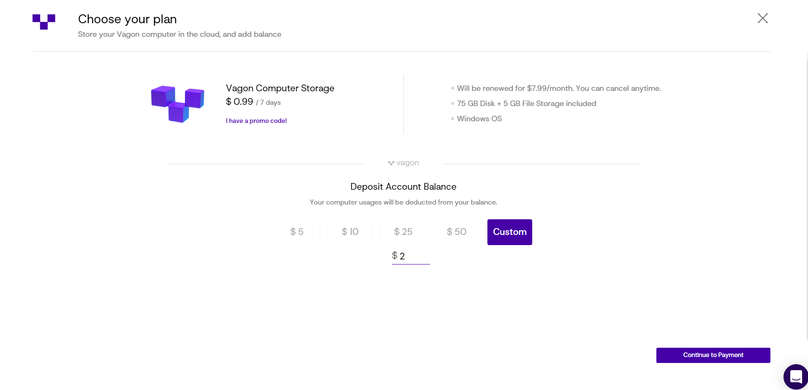This screenshot has height=390, width=808.
Task: Click the page's vertical scrollbar
Action: click(x=807, y=199)
